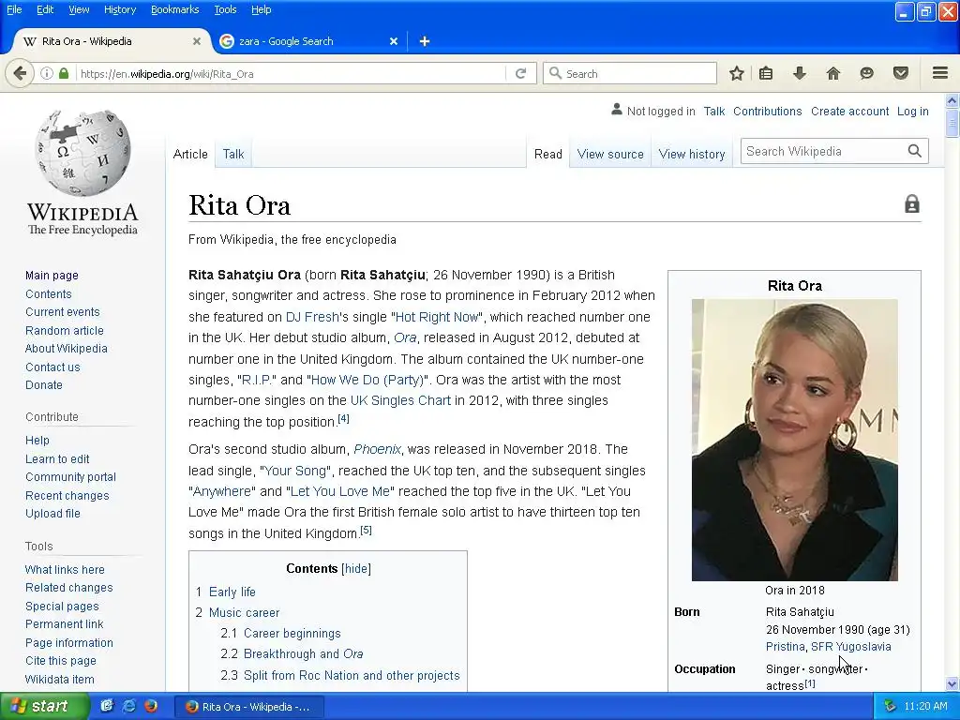
Task: Open the Create account link
Action: click(x=849, y=112)
